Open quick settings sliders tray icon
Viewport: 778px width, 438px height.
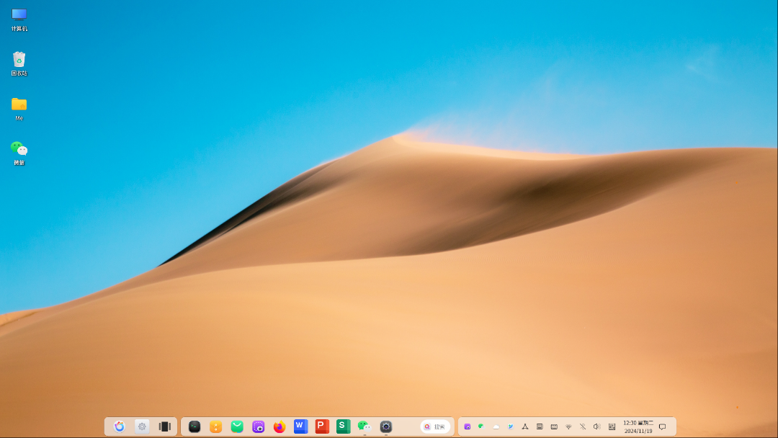612,426
